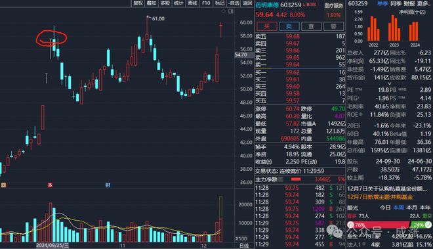Image resolution: width=433 pixels, height=249 pixels.
Task: Click the circle icon above the chart
Action: click(224, 11)
